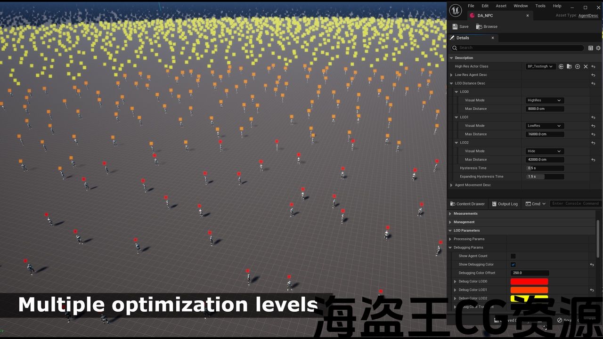Screen dimensions: 603x339
Task: Uncheck Show Debugging Color checkbox
Action: point(513,265)
